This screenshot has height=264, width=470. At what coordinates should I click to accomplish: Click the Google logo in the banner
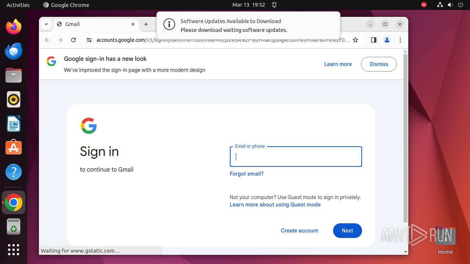(51, 61)
